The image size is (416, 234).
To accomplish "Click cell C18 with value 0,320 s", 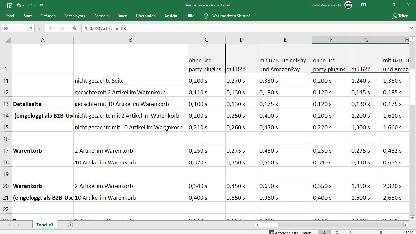I will click(x=206, y=162).
